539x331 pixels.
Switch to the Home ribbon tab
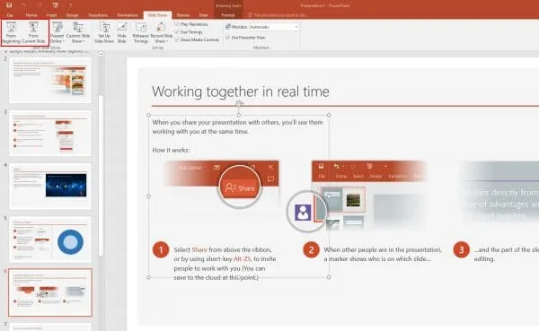(31, 15)
